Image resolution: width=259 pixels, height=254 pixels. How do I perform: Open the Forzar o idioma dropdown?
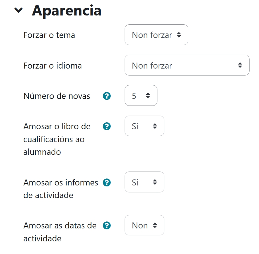point(187,65)
